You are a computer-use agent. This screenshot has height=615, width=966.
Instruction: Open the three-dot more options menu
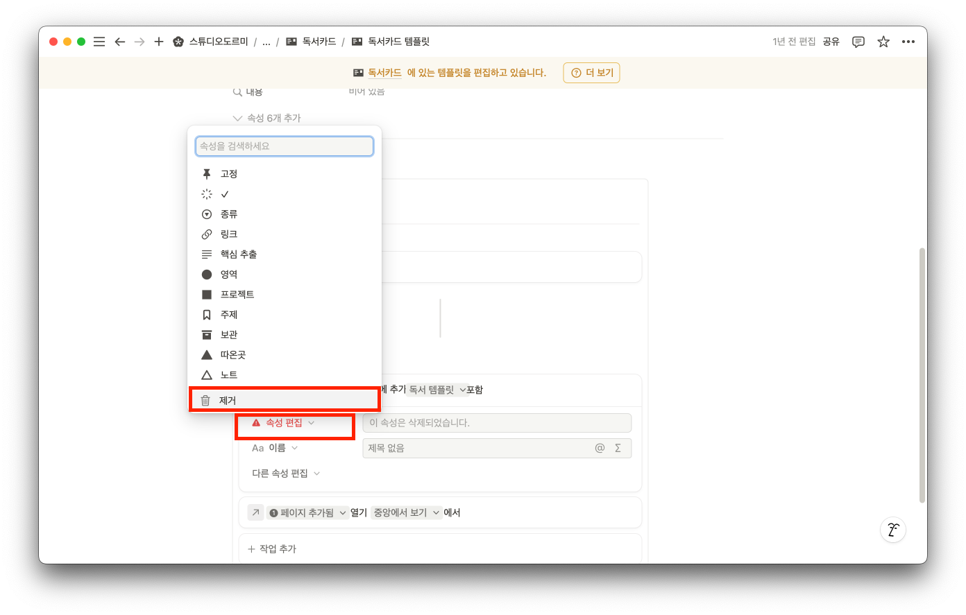(x=908, y=42)
